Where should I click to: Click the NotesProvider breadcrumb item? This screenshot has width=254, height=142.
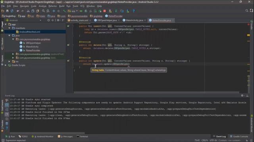click(114, 16)
